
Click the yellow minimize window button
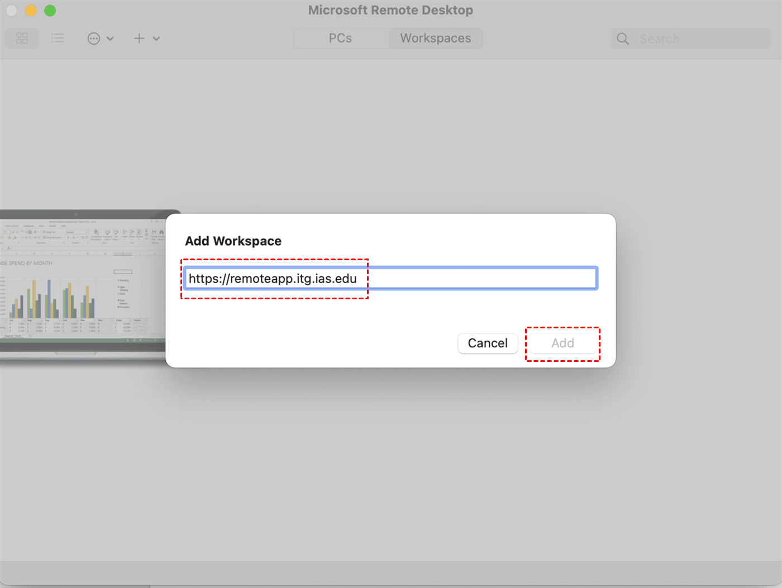(31, 11)
